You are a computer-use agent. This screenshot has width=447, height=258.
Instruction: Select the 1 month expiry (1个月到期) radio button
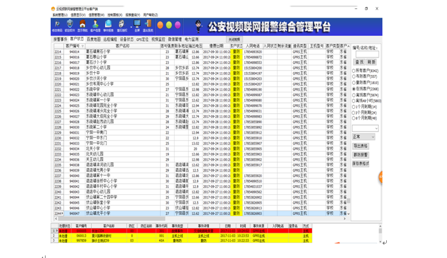coord(354,107)
